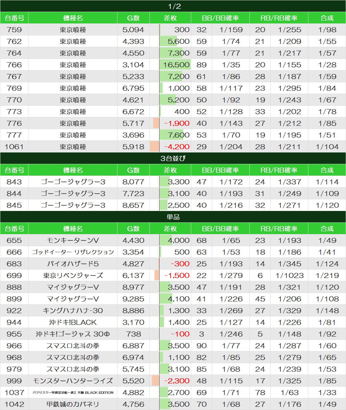Select game count 738

(x=133, y=334)
